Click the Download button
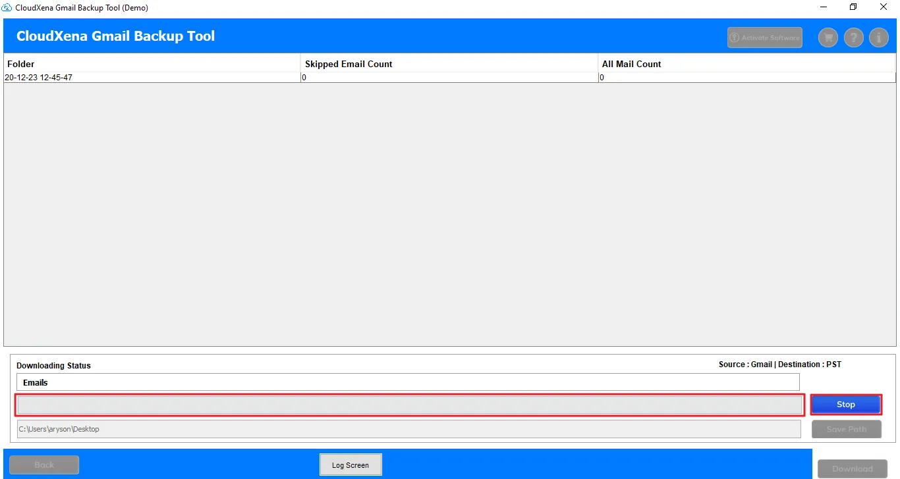This screenshot has height=479, width=900. [853, 468]
